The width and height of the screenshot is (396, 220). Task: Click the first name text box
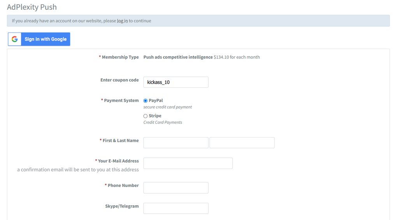point(176,143)
